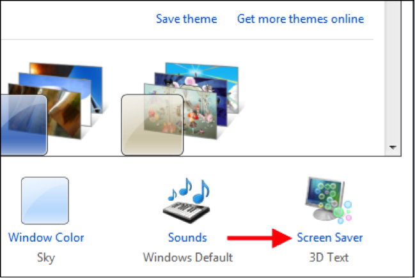Viewport: 415px width, 278px height.
Task: Click the colored bubbles beside the Screen Saver monitor
Action: [x=343, y=212]
